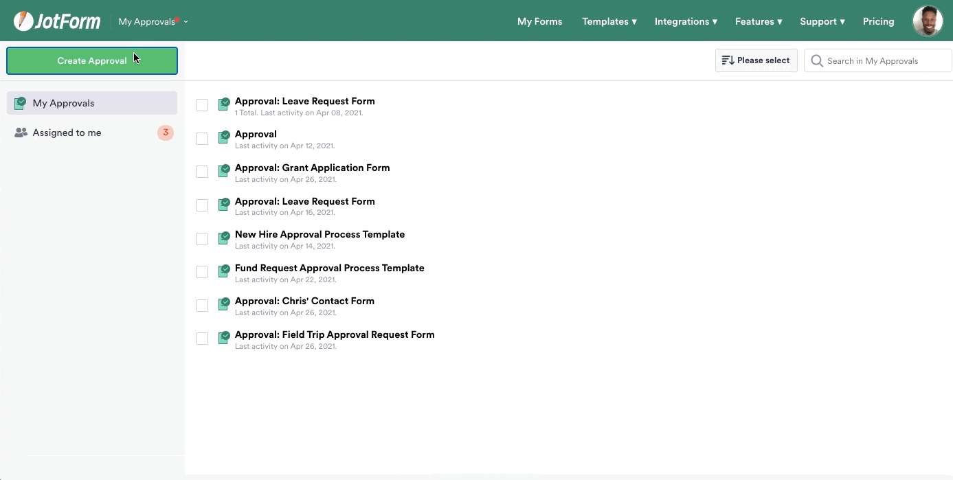Check the box for Approval dated Apr 12
This screenshot has height=480, width=953.
click(x=202, y=139)
